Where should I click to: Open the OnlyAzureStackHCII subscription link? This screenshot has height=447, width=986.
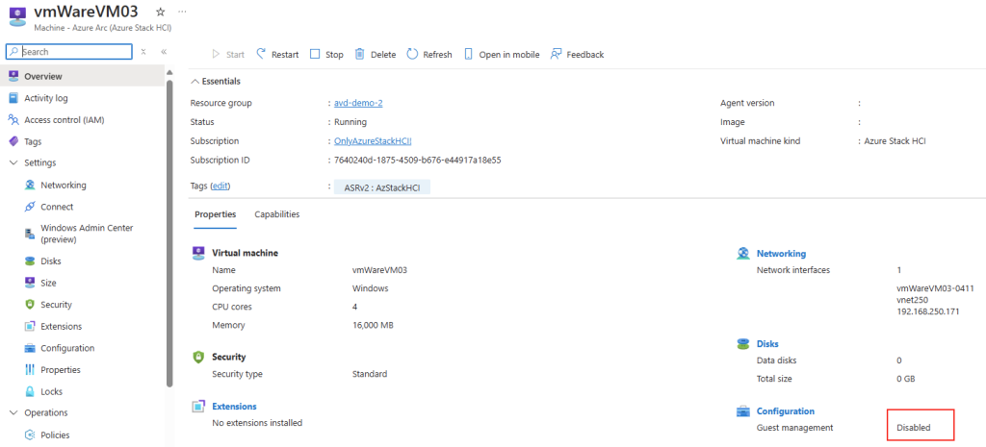(373, 141)
